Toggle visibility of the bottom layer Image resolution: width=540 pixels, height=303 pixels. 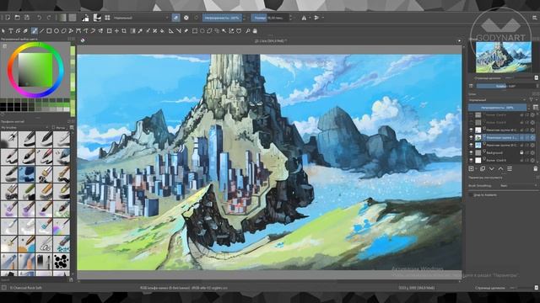pos(471,161)
